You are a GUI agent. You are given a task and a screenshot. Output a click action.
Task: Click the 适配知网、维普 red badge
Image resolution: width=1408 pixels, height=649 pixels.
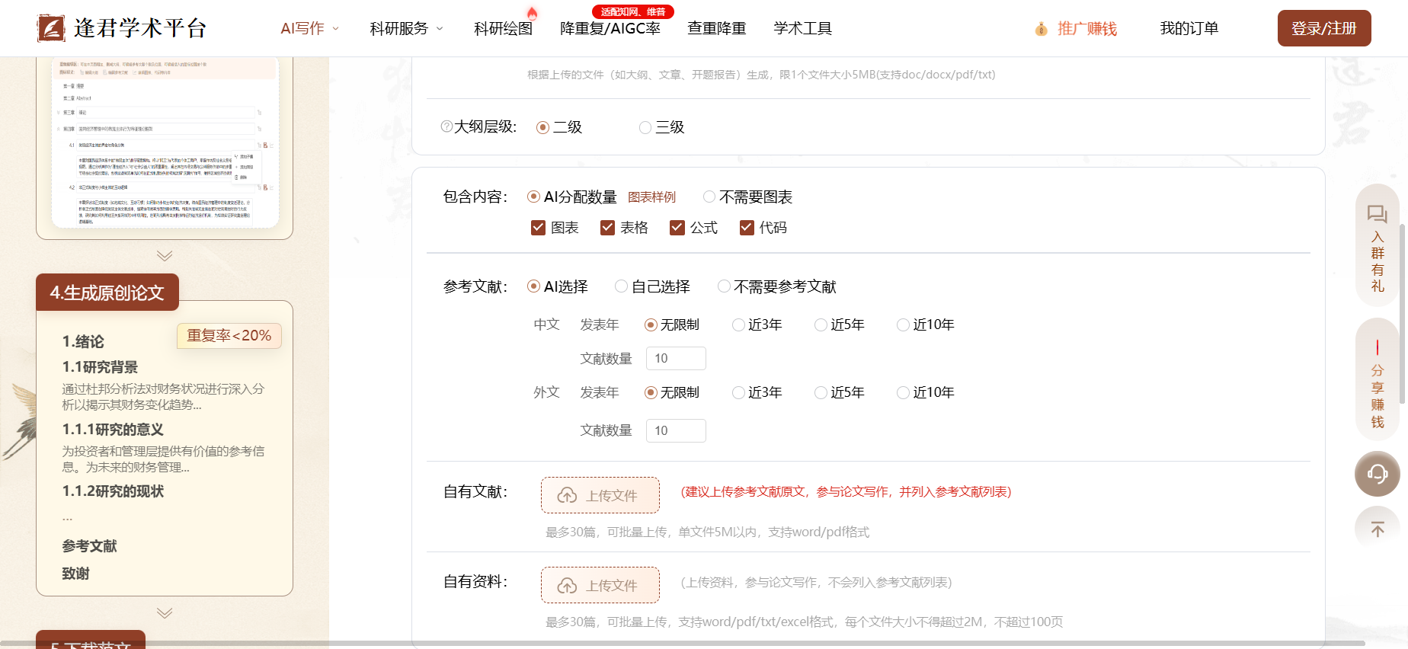coord(633,11)
